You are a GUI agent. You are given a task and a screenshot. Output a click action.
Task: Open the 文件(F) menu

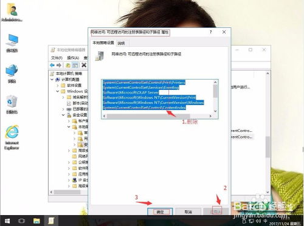57,58
